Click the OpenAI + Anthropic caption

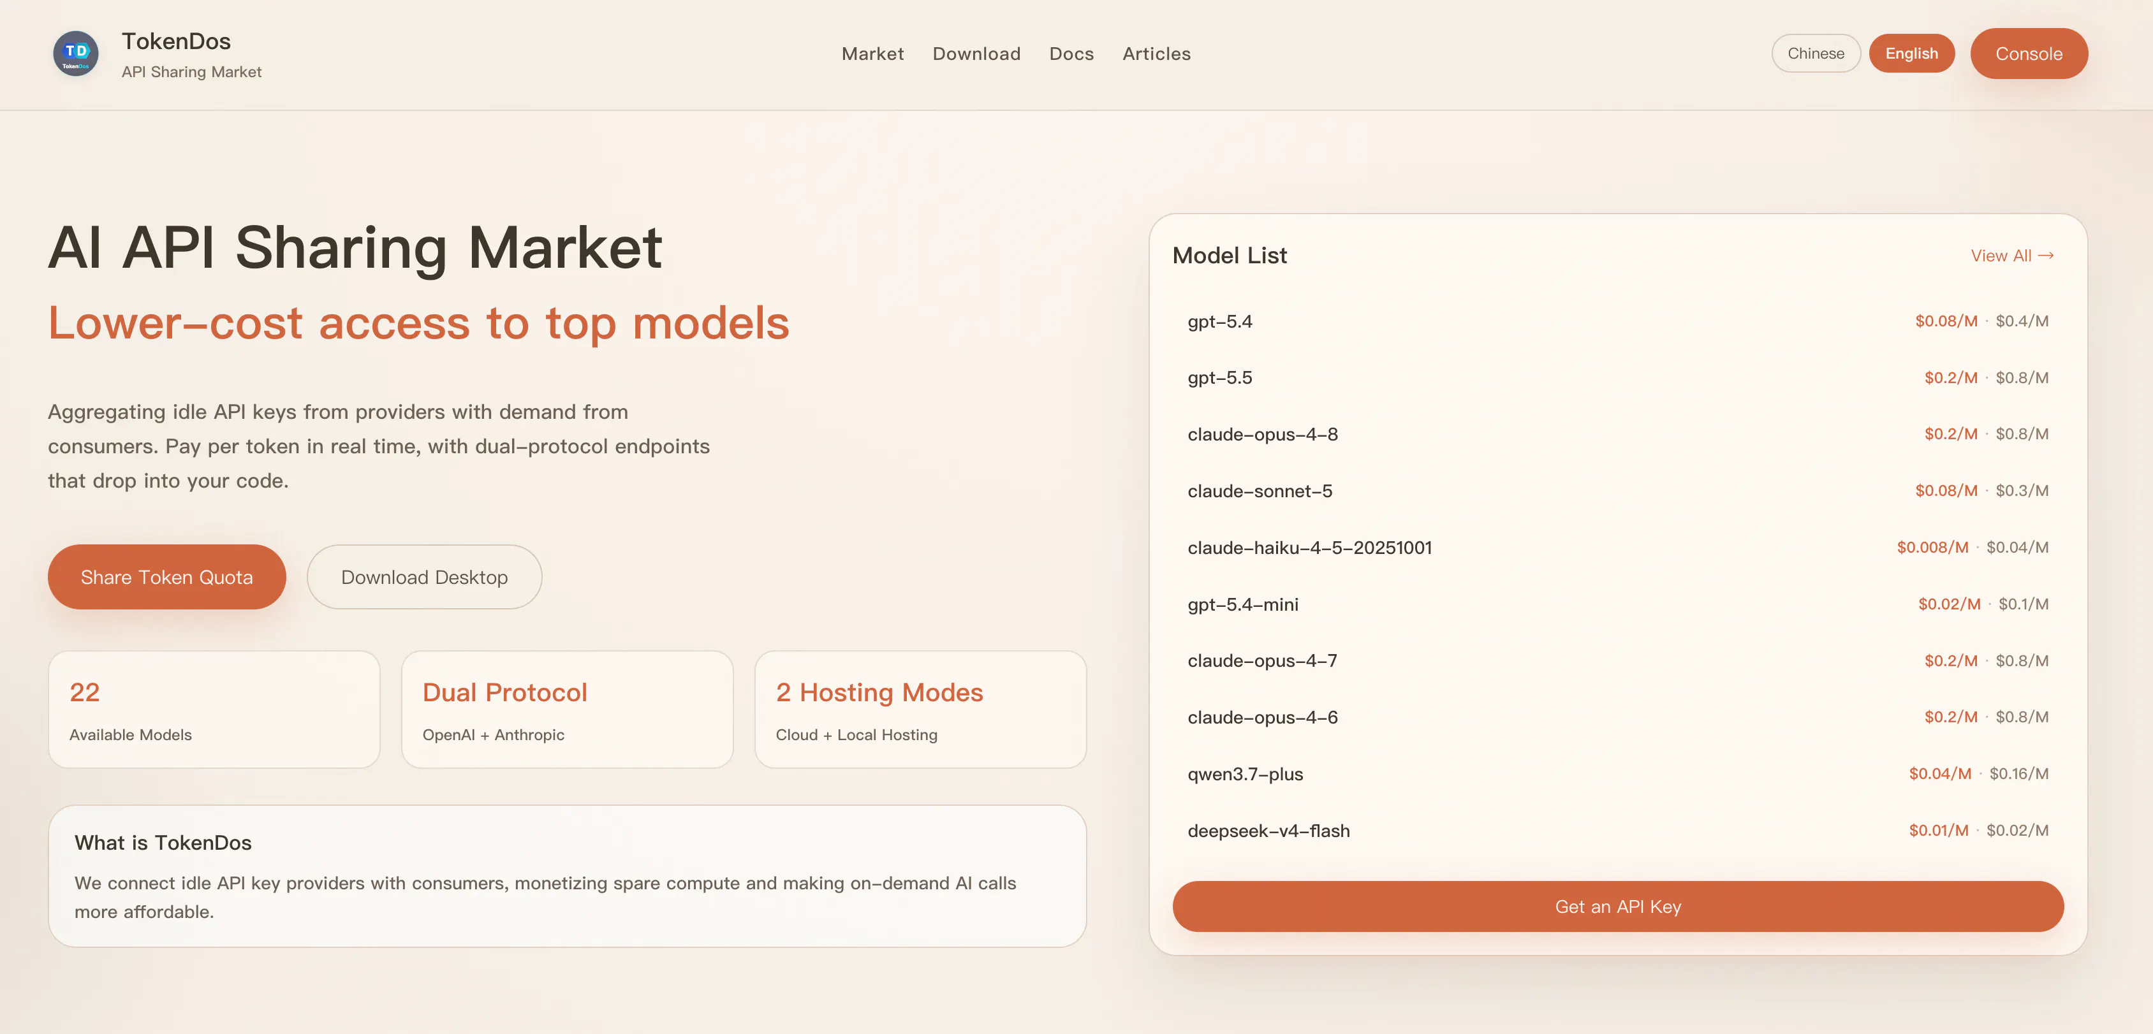pos(493,735)
